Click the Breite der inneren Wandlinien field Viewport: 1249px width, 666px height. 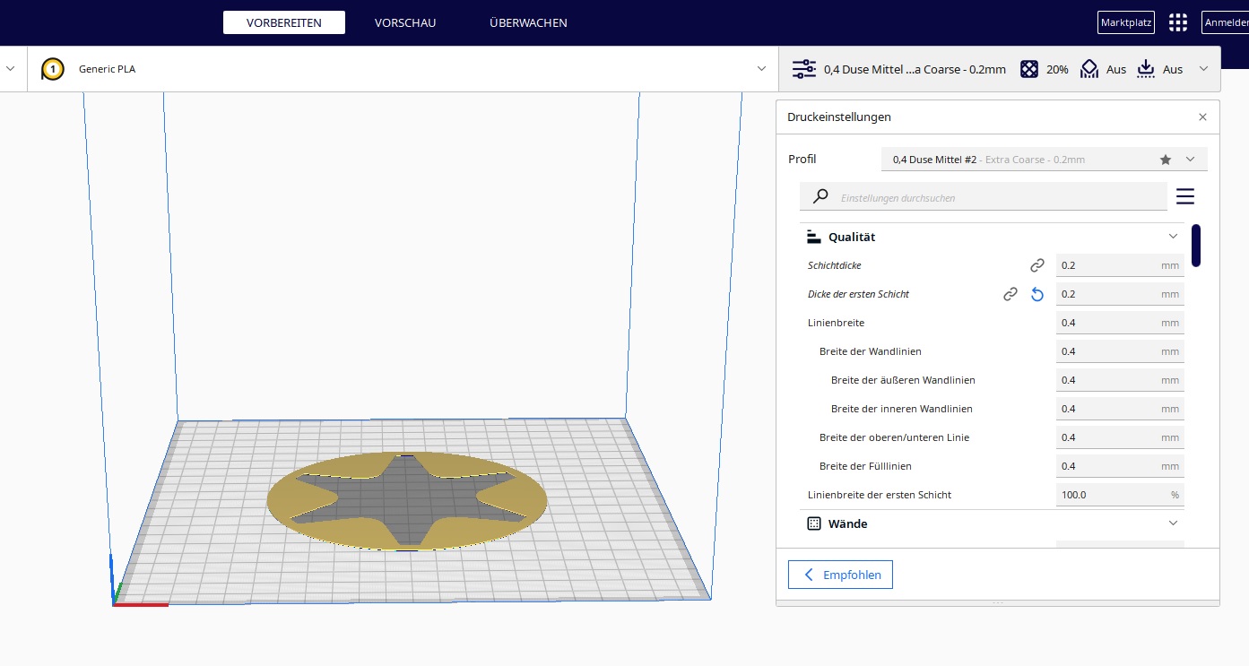pyautogui.click(x=1120, y=409)
